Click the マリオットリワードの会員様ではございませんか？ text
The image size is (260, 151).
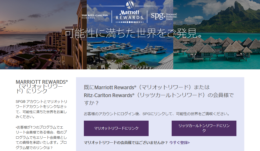coord(126,143)
